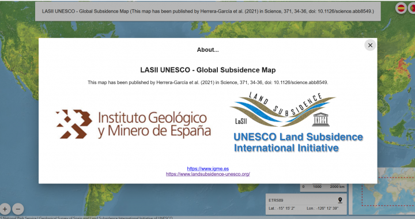The width and height of the screenshot is (415, 219).
Task: Click the UNESCO Land Subsidence International Initiative text
Action: [299, 142]
